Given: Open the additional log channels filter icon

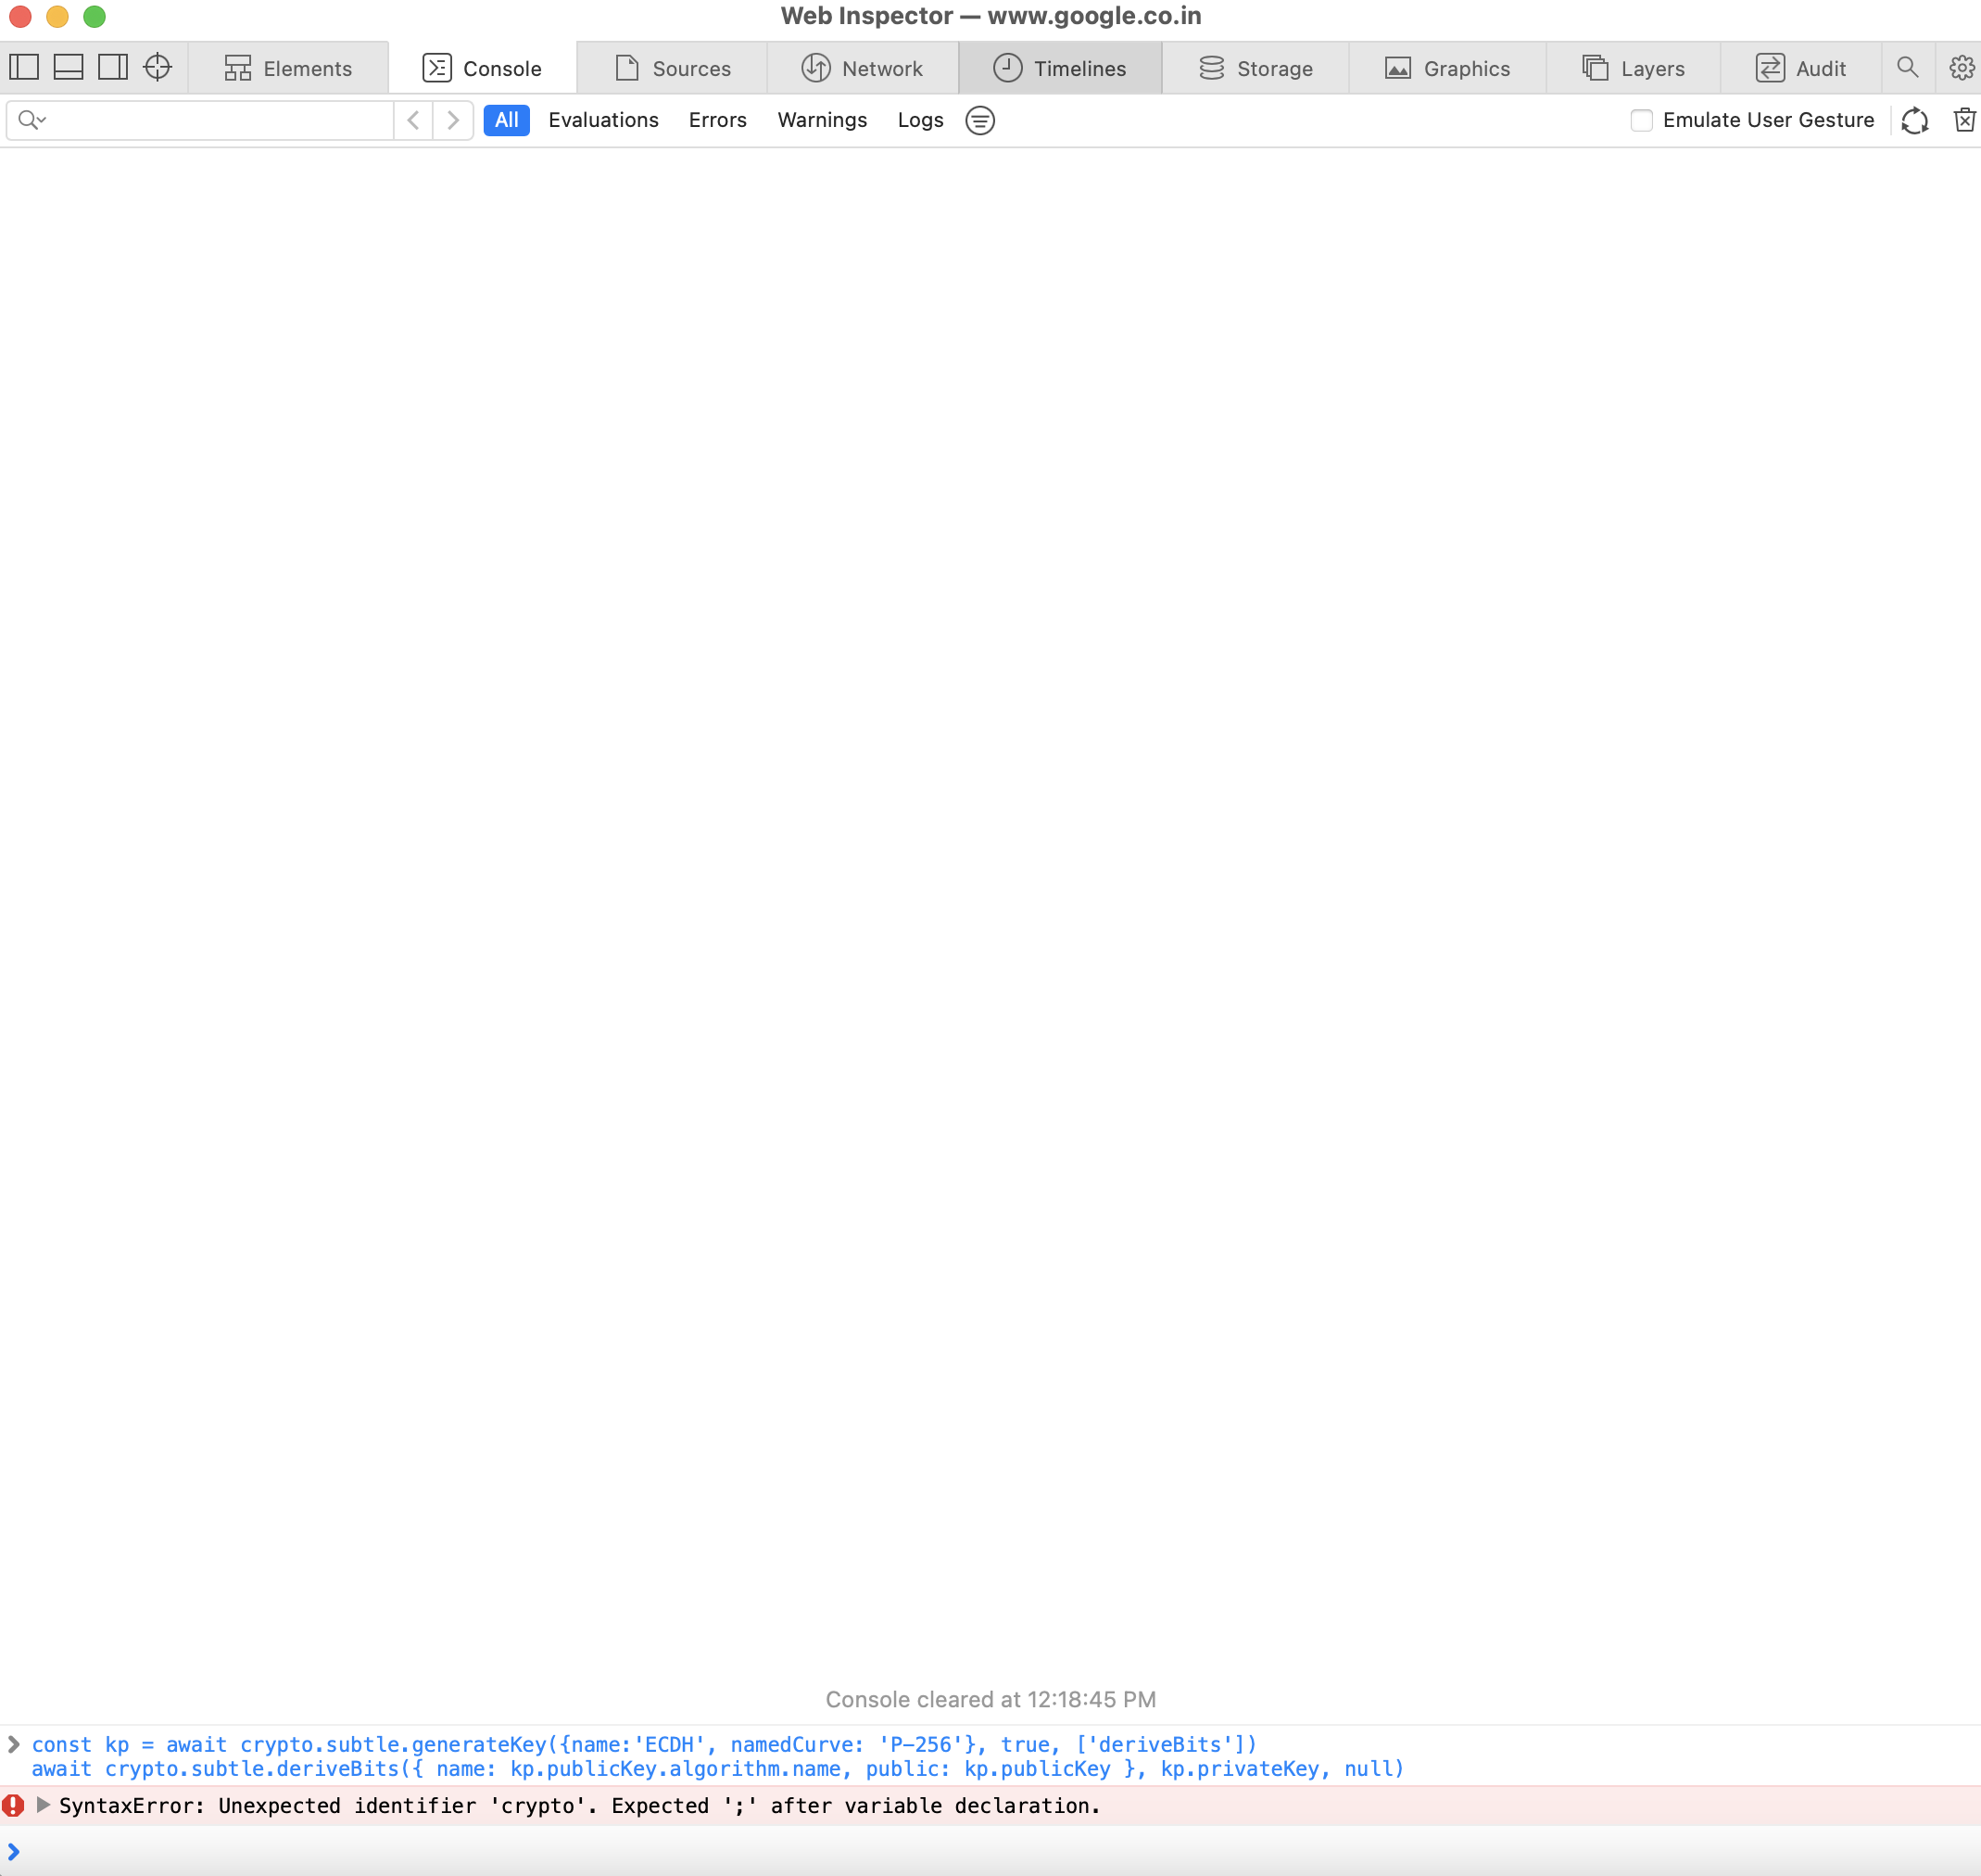Looking at the screenshot, I should 979,120.
